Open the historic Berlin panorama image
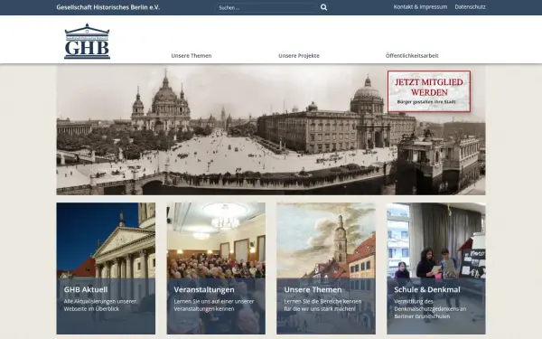542x339 pixels. pos(271,130)
